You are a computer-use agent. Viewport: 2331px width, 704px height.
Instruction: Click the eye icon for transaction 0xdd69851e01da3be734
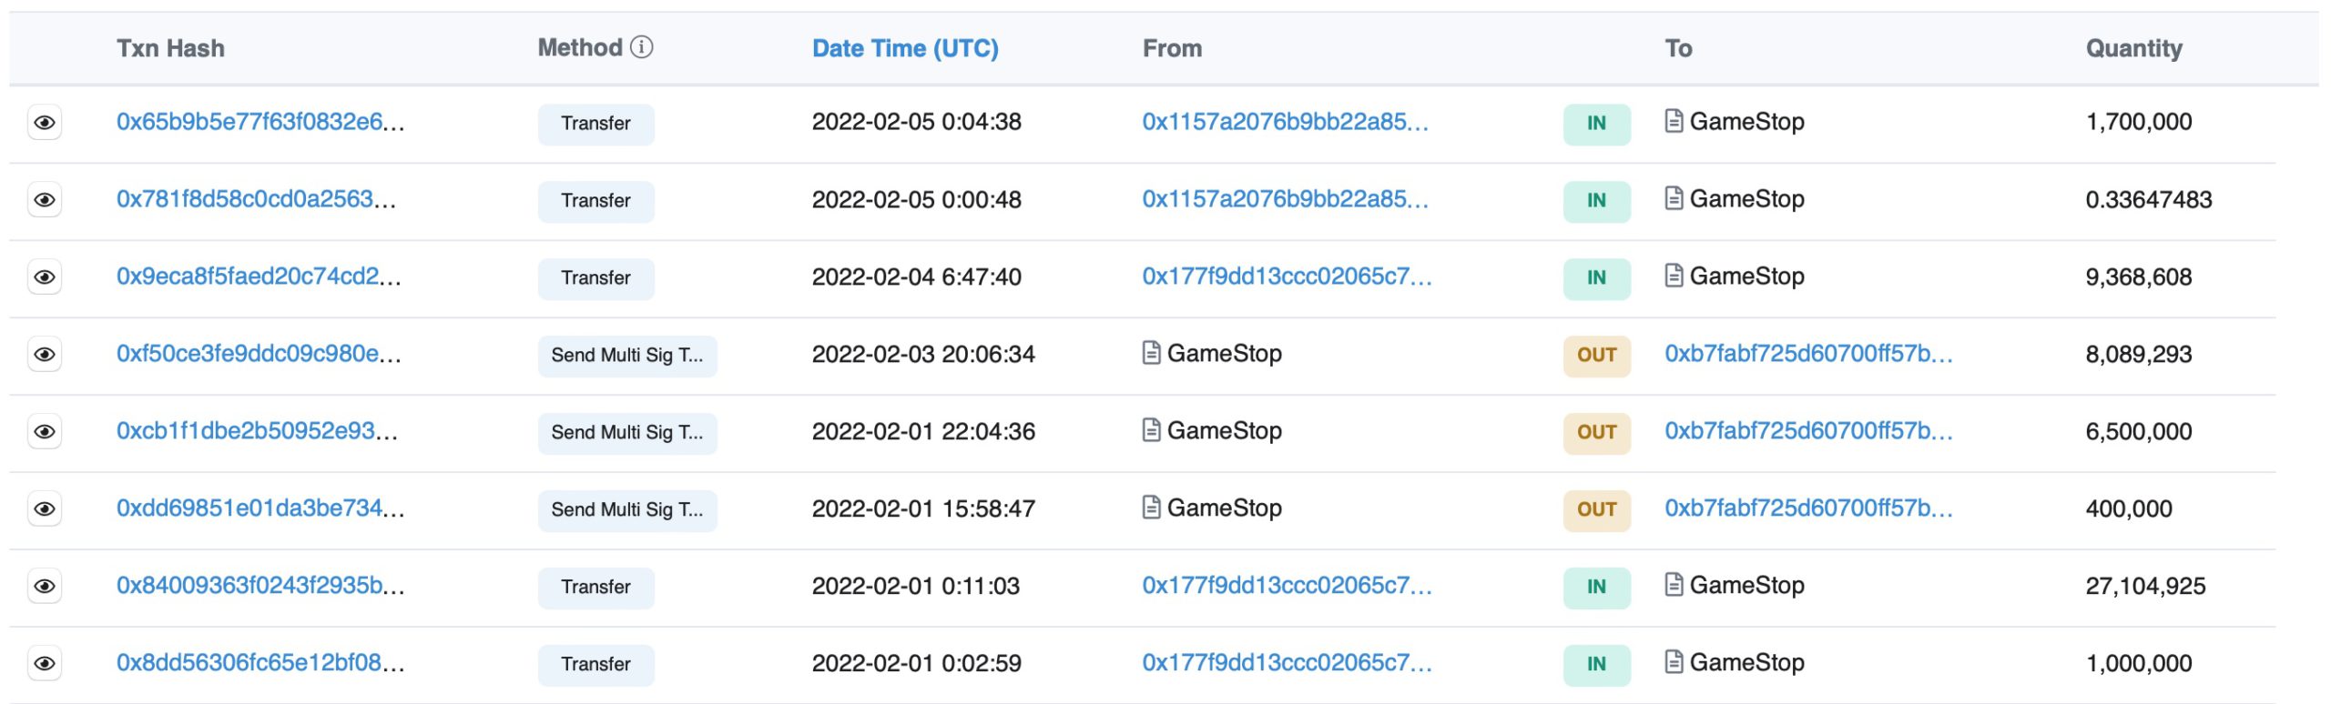pyautogui.click(x=45, y=509)
